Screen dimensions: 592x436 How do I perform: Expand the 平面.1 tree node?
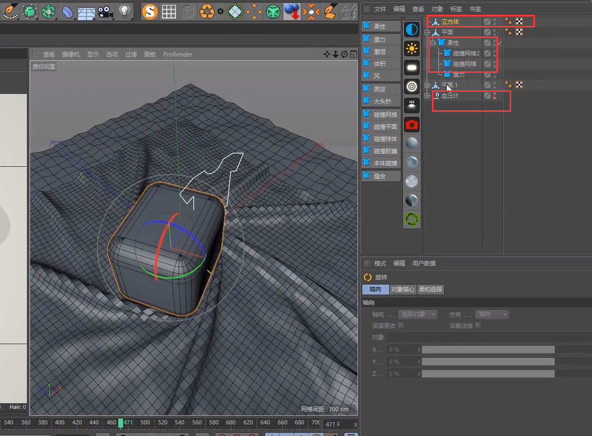427,86
